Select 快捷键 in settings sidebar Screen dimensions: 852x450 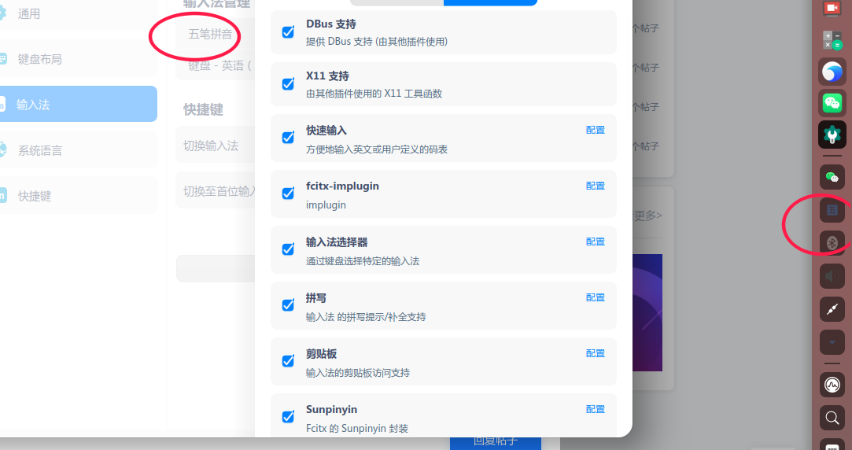tap(79, 196)
